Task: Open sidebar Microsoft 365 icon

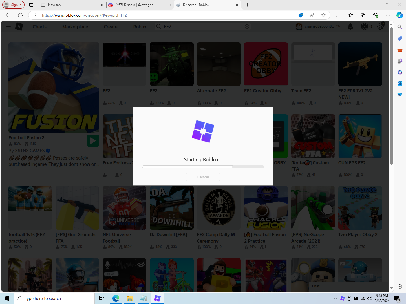Action: point(400,72)
